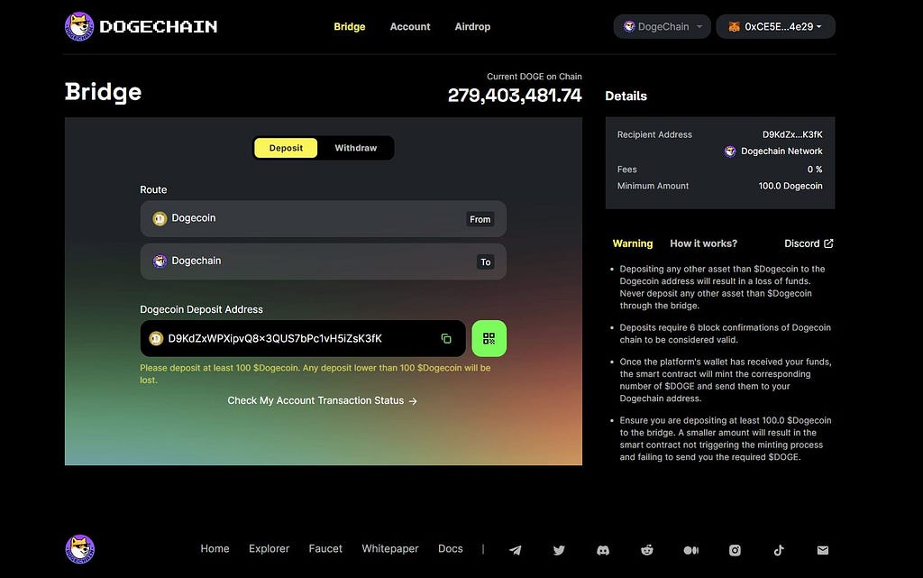This screenshot has width=923, height=578.
Task: Click the Dogecoin coin icon in route
Action: tap(160, 218)
